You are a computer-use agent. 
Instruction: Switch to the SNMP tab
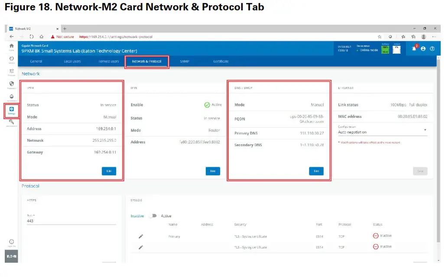[x=185, y=61]
